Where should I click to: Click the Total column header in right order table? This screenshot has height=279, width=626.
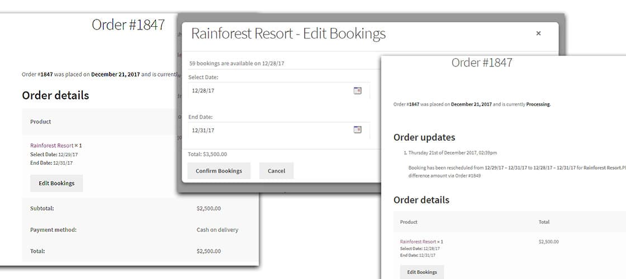click(x=544, y=222)
